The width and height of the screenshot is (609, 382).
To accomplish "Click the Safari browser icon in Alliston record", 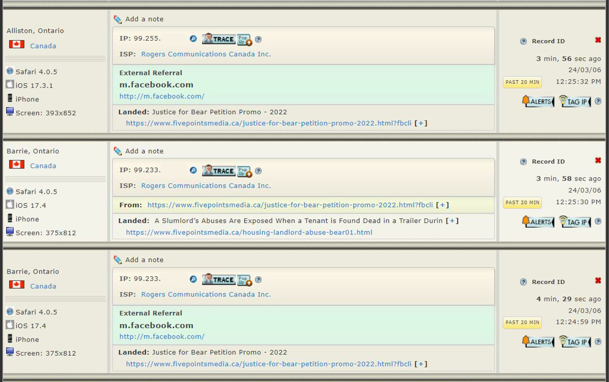I will click(10, 71).
